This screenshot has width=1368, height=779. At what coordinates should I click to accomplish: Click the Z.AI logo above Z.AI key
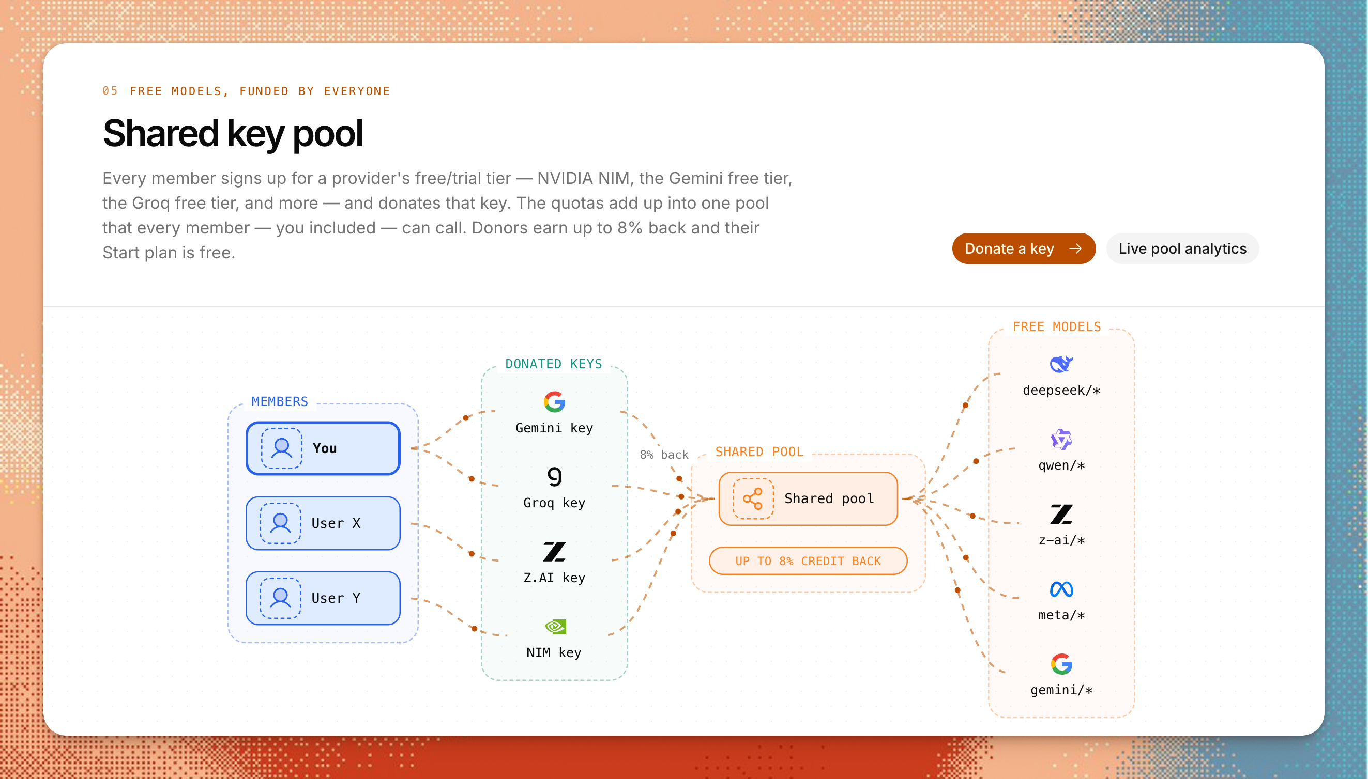click(x=554, y=551)
